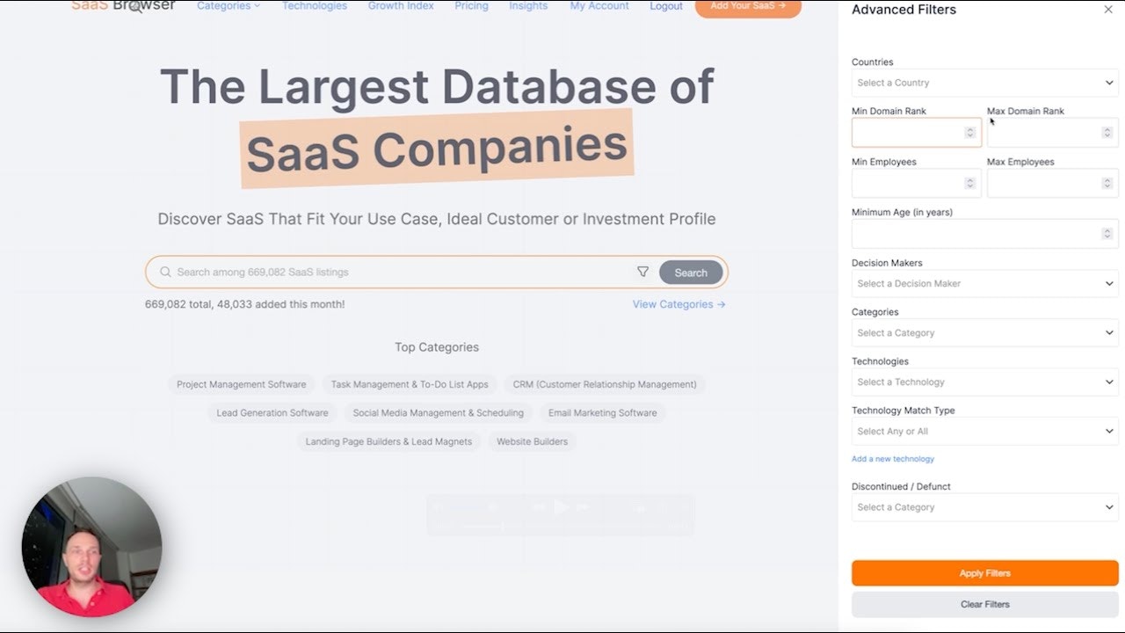Select the Website Builders category chip
Viewport: 1125px width, 633px height.
[x=532, y=441]
